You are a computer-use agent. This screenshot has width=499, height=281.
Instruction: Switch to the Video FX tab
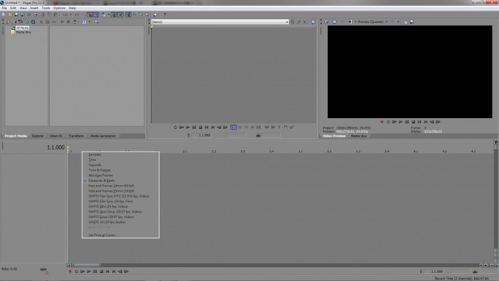(56, 136)
